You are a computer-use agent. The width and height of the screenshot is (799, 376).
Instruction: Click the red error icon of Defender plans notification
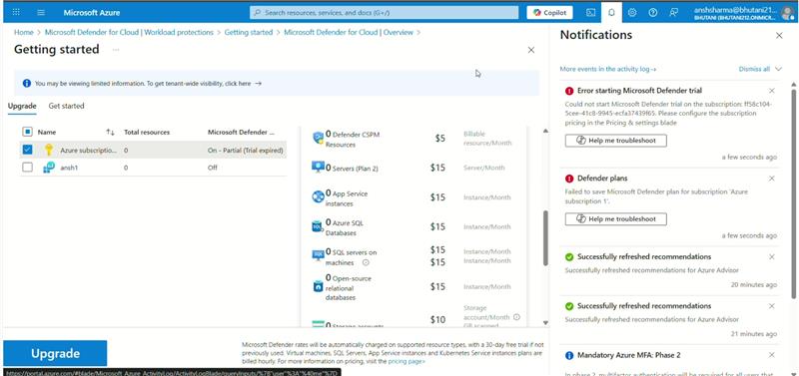569,179
